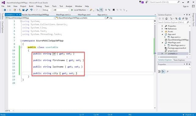Collapse the using directives region at line 1
This screenshot has width=196, height=116.
pos(21,21)
